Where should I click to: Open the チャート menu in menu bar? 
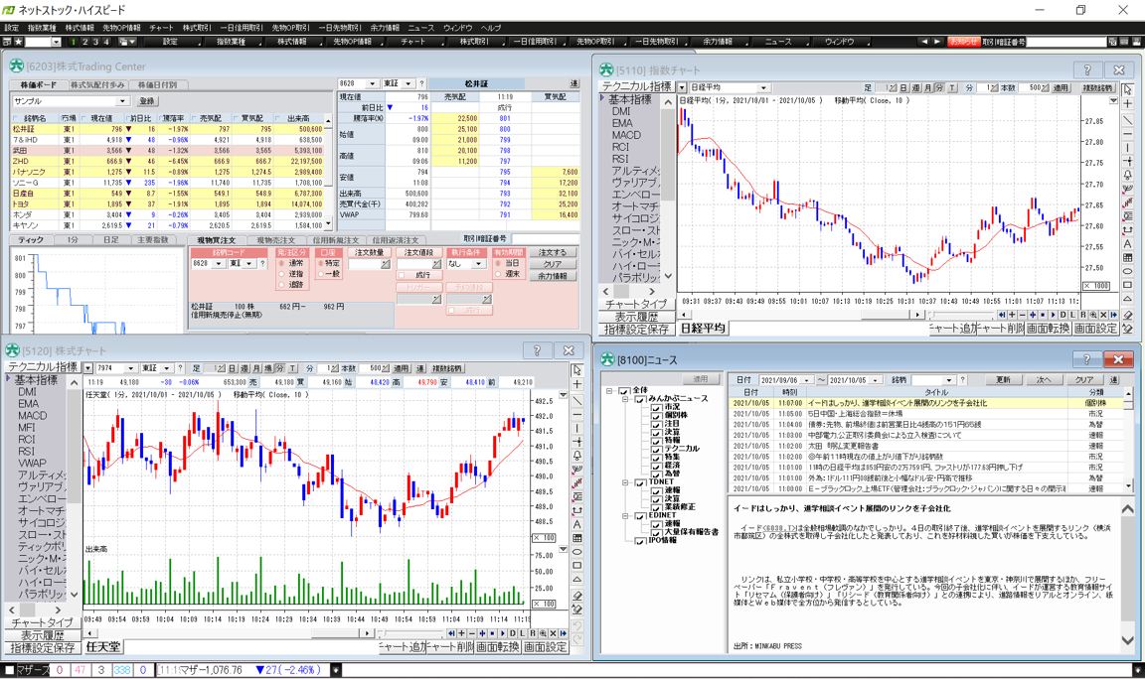pos(161,28)
